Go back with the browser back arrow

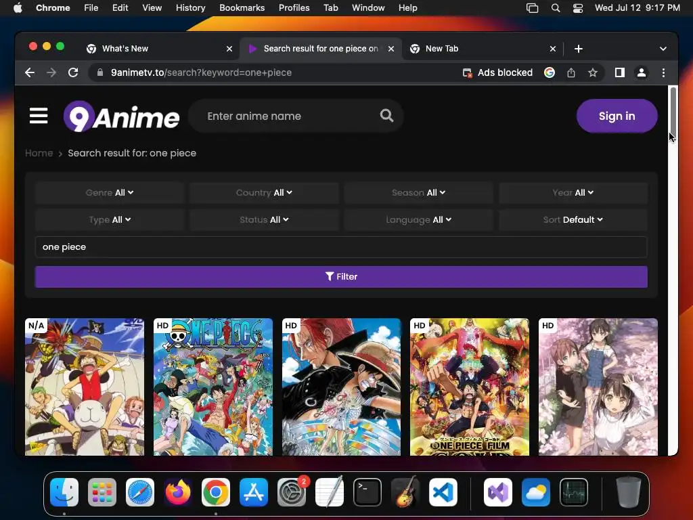pos(30,72)
